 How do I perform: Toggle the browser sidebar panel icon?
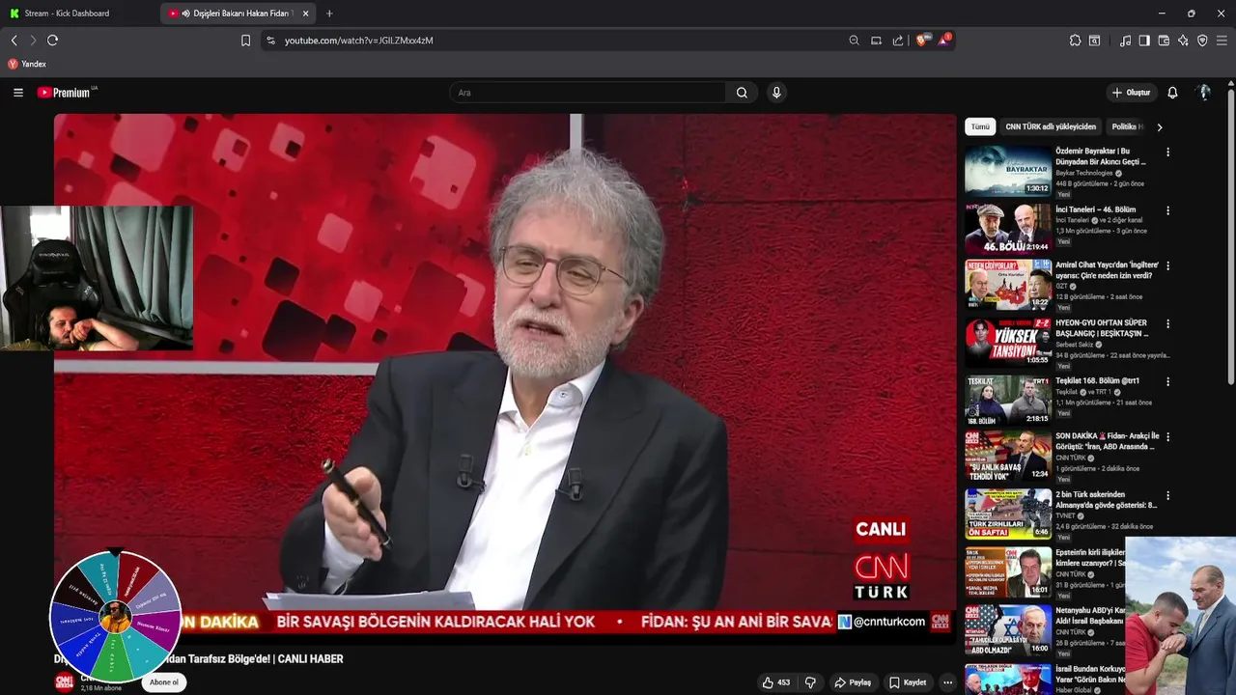point(1144,41)
